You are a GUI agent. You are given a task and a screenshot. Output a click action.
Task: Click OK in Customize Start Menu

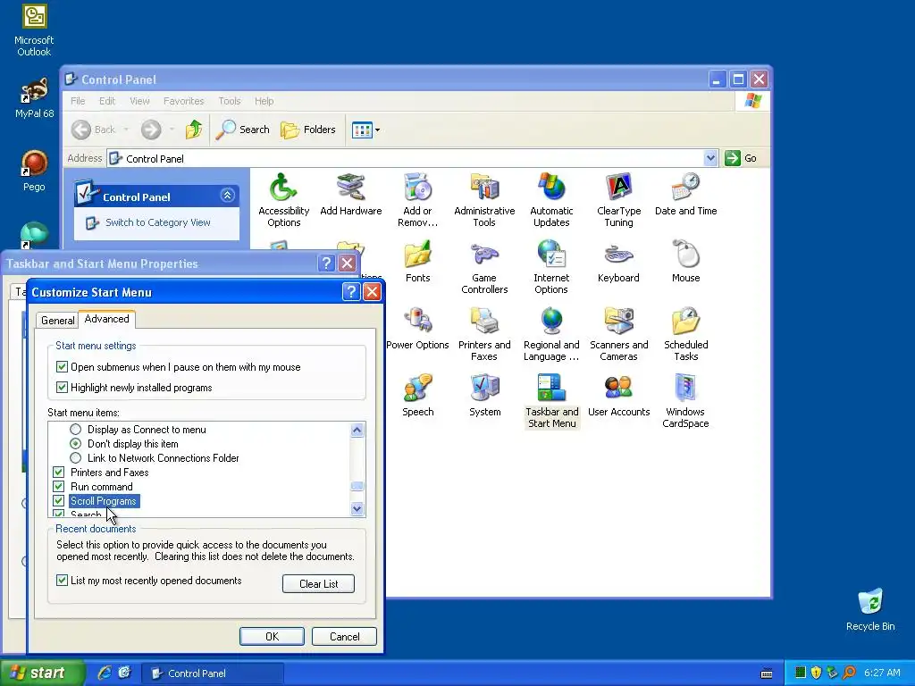pos(272,636)
